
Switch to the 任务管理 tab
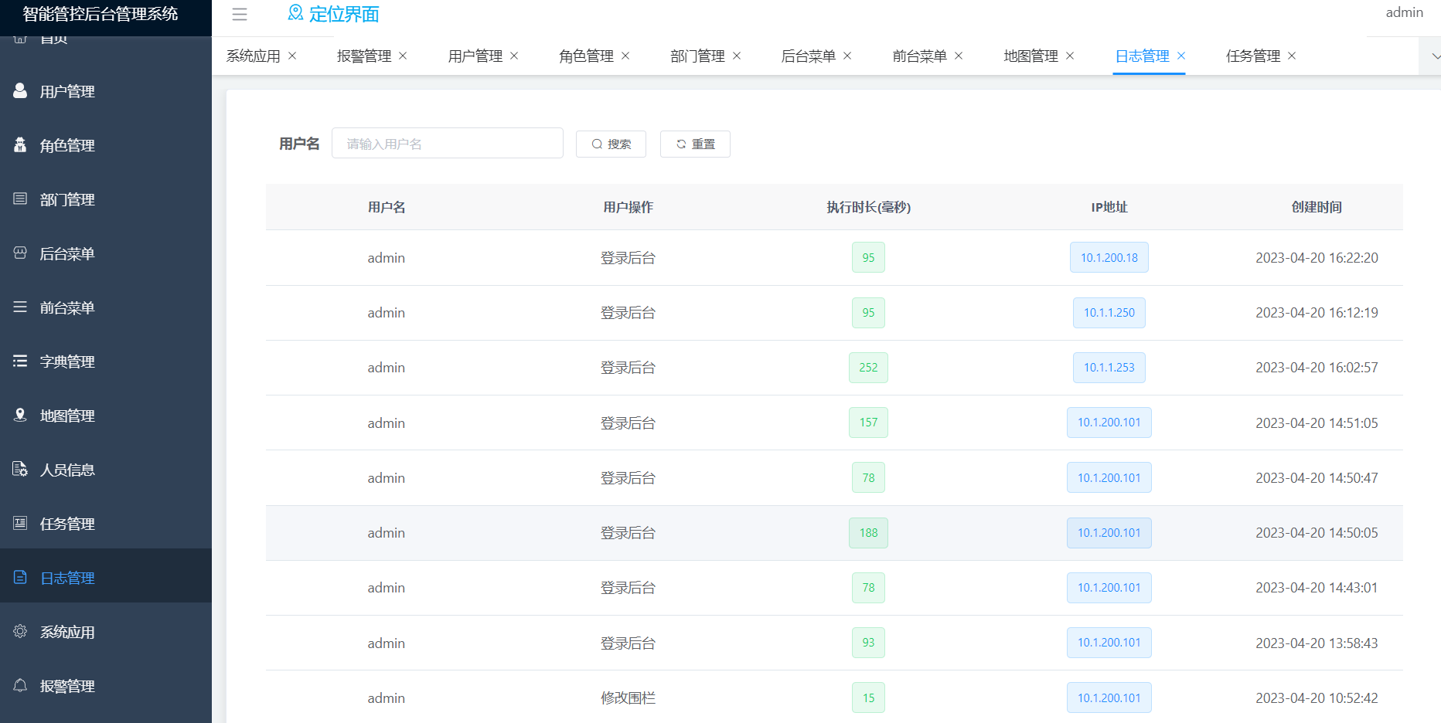coord(1252,56)
